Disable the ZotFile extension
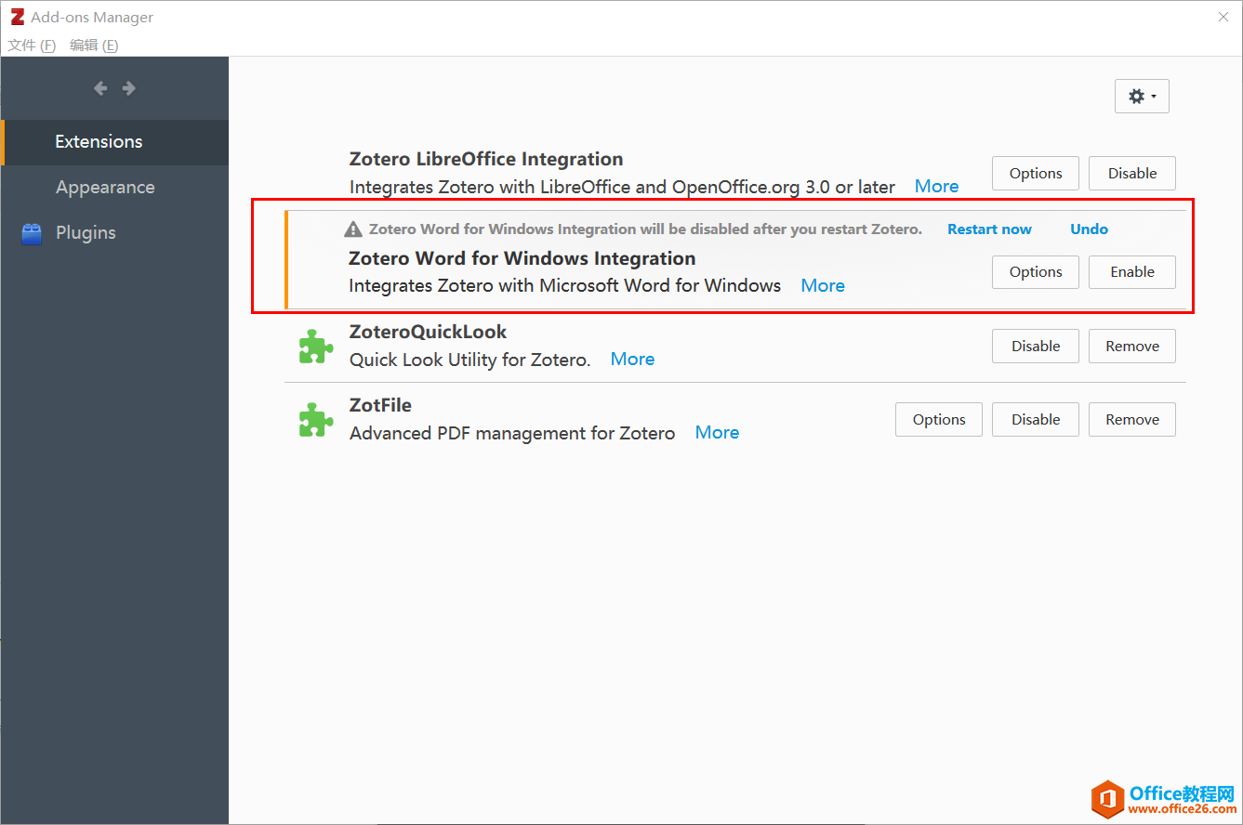 1036,420
